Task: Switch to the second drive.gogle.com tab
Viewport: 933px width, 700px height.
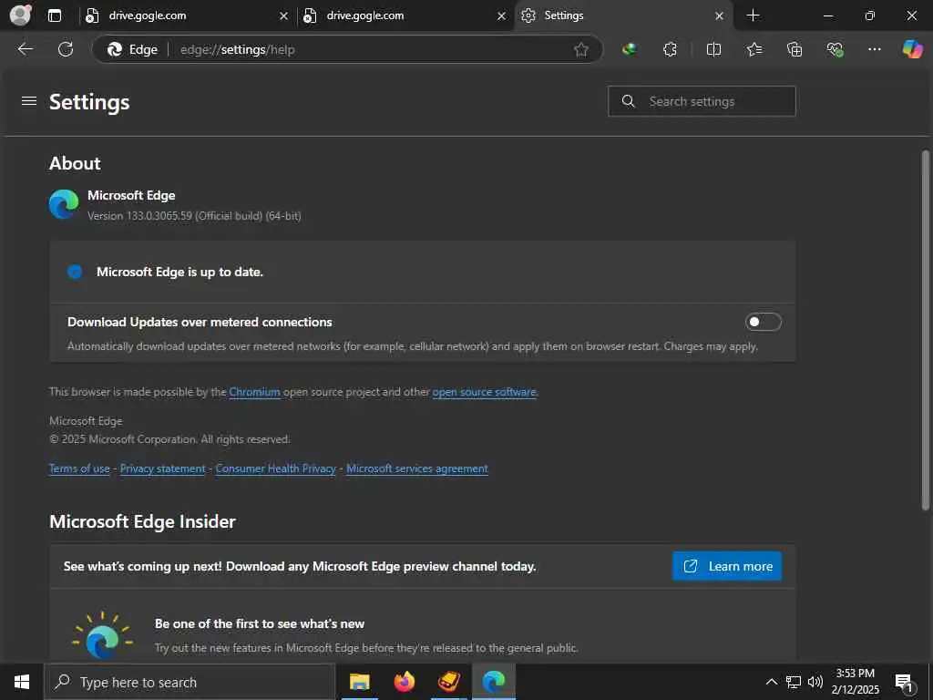Action: pyautogui.click(x=405, y=16)
